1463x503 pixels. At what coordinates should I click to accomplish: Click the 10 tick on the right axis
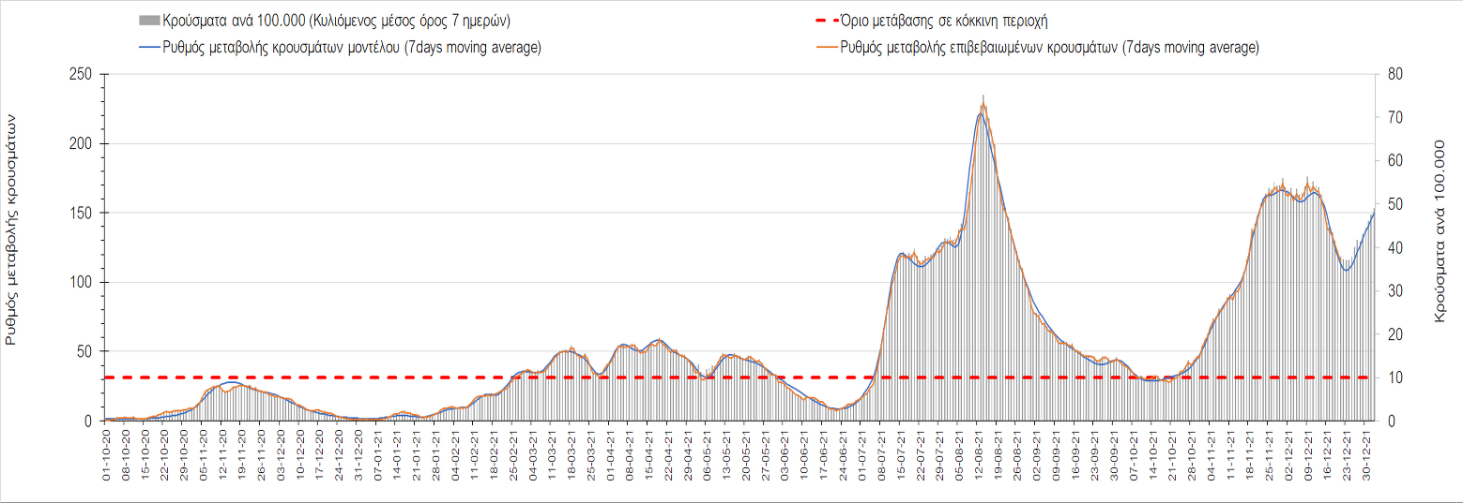tap(1394, 377)
